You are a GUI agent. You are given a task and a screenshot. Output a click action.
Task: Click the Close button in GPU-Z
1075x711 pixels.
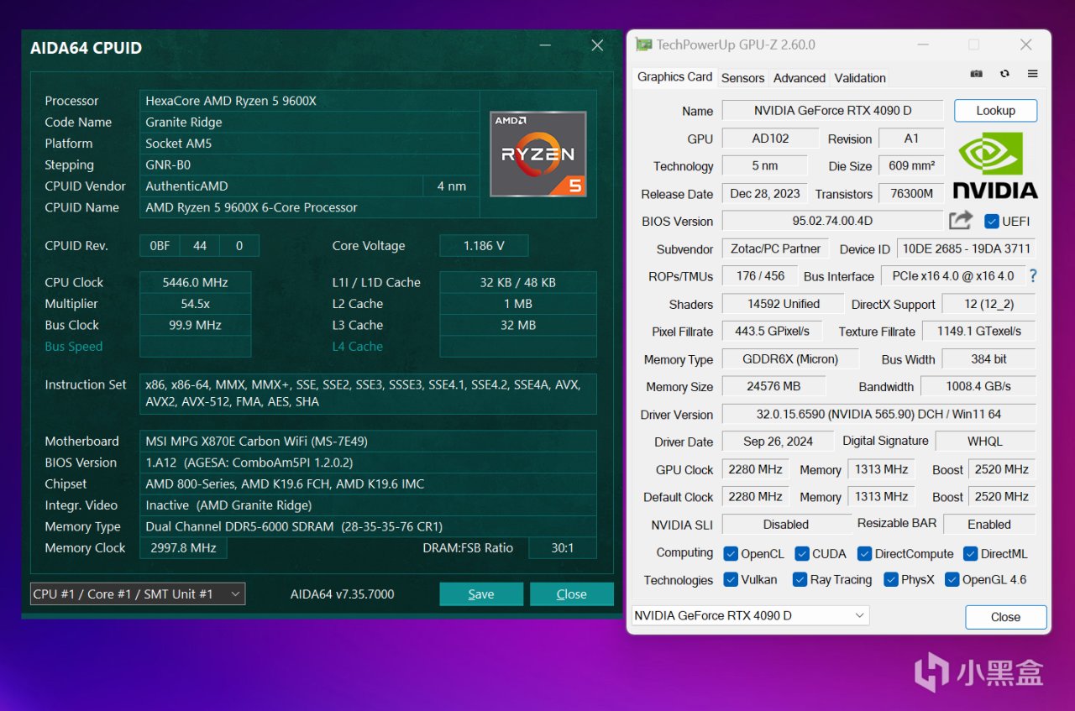click(x=1005, y=617)
